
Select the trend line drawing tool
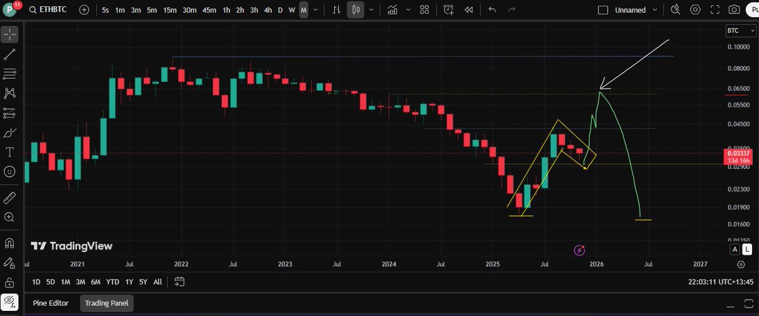[x=9, y=55]
